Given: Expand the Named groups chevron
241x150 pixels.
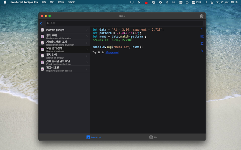Looking at the screenshot, I should coord(87,30).
